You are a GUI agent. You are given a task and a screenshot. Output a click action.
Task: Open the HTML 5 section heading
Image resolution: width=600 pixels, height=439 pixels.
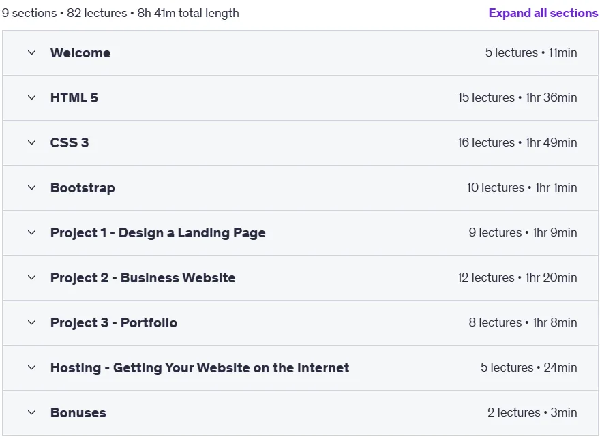click(74, 97)
